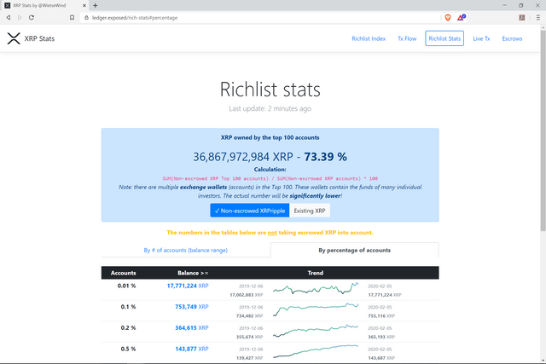546x364 pixels.
Task: Click 355,674 XRP starting value
Action: (x=249, y=337)
